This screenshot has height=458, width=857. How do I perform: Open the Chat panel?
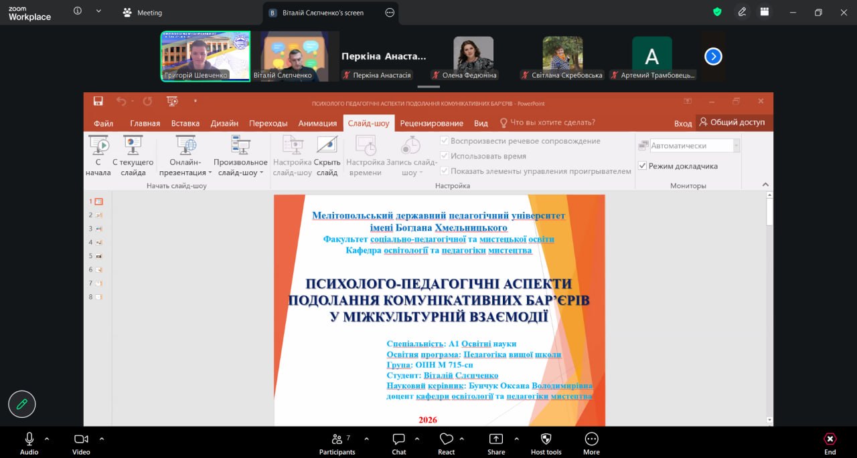click(399, 439)
